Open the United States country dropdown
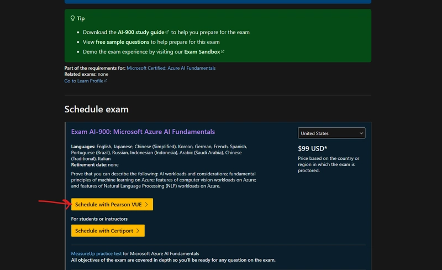This screenshot has width=442, height=270. coord(331,133)
